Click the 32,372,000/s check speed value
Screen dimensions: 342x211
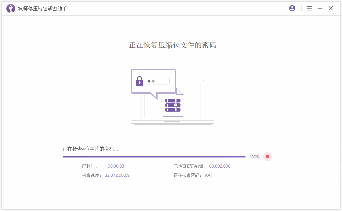coord(117,175)
